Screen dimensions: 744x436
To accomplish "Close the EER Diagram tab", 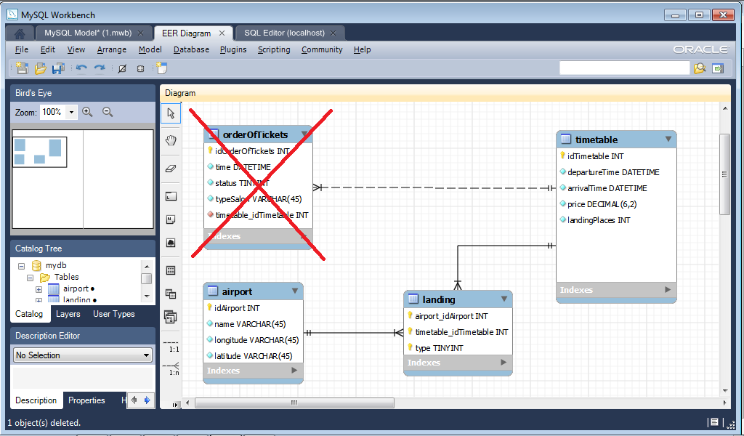I will click(x=222, y=33).
